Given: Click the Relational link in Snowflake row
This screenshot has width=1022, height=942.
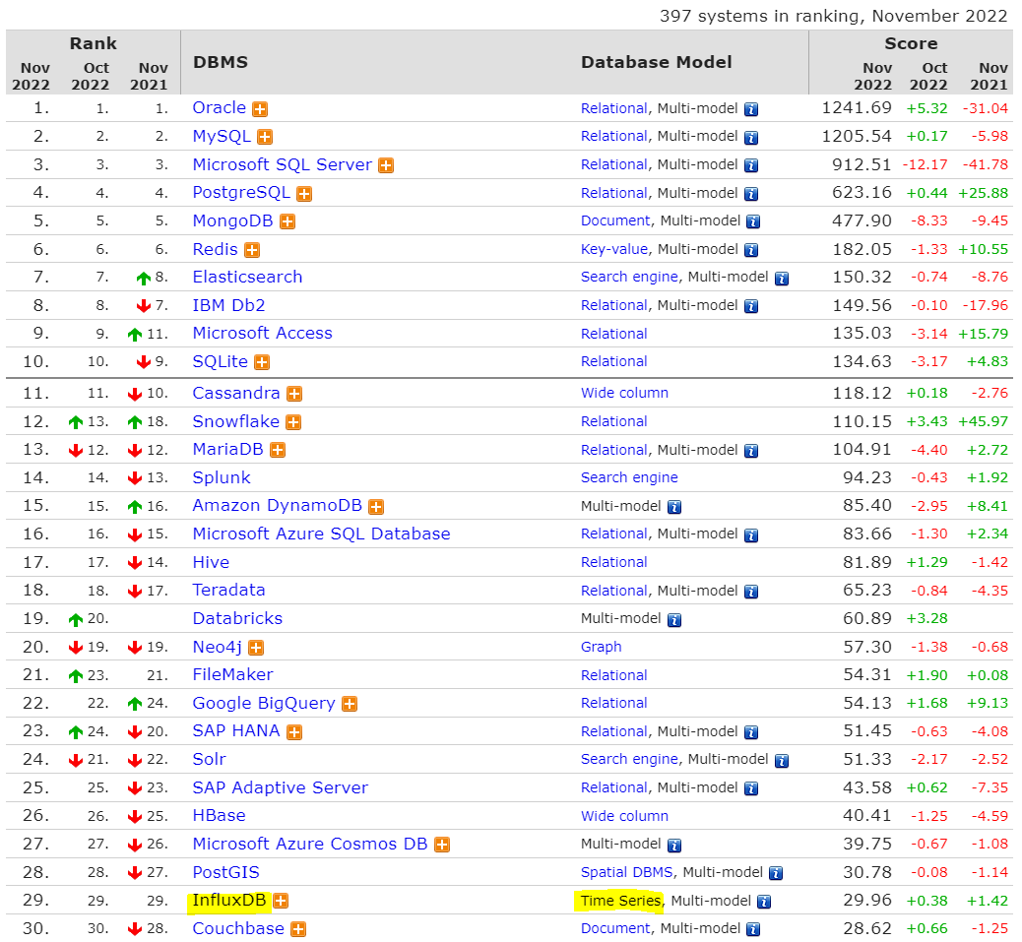Looking at the screenshot, I should point(614,421).
